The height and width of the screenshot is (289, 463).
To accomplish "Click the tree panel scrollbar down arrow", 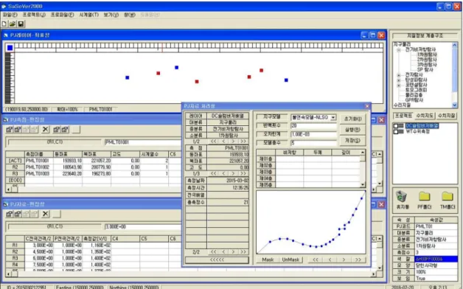I will pyautogui.click(x=454, y=105).
